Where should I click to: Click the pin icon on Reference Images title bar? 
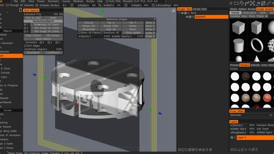[155, 19]
